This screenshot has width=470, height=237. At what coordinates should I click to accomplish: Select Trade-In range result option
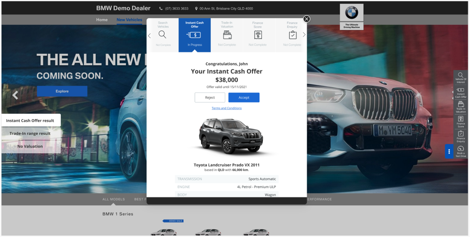click(31, 133)
